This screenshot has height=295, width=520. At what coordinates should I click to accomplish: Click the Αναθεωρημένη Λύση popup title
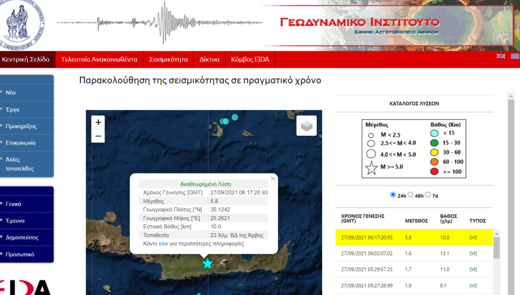(x=205, y=184)
